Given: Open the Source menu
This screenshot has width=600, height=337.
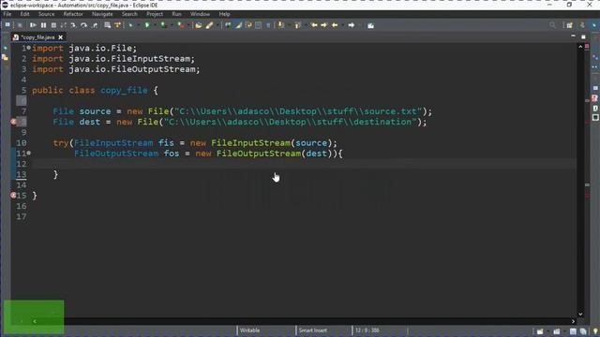Looking at the screenshot, I should pos(46,14).
